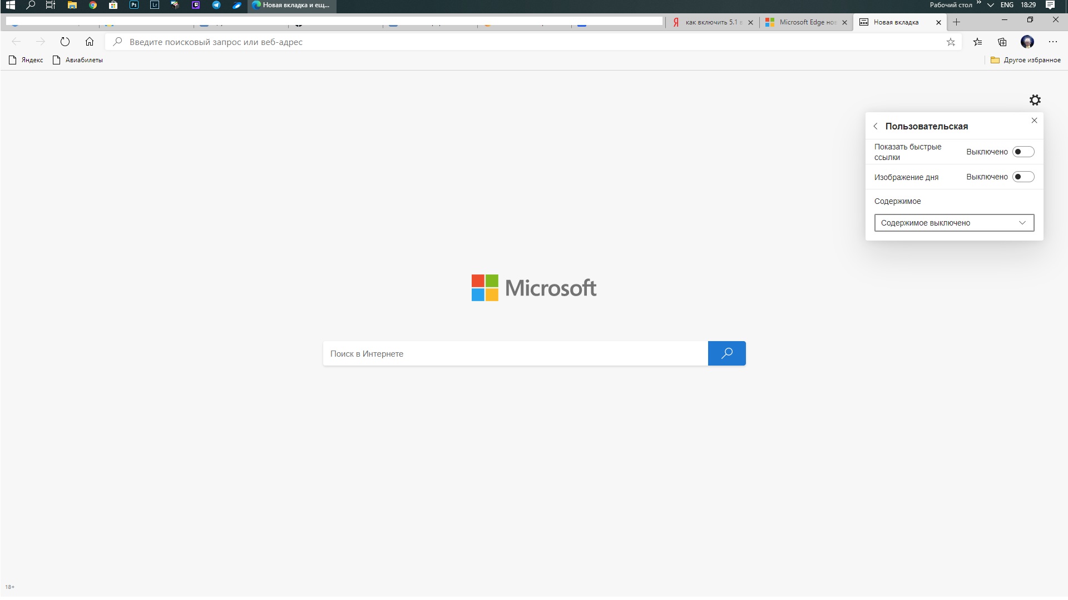Viewport: 1068px width, 600px height.
Task: Close the Новая вкладка tab
Action: click(939, 22)
